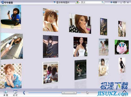
Task: Close the 可牛看图 window
Action: pyautogui.click(x=128, y=2)
